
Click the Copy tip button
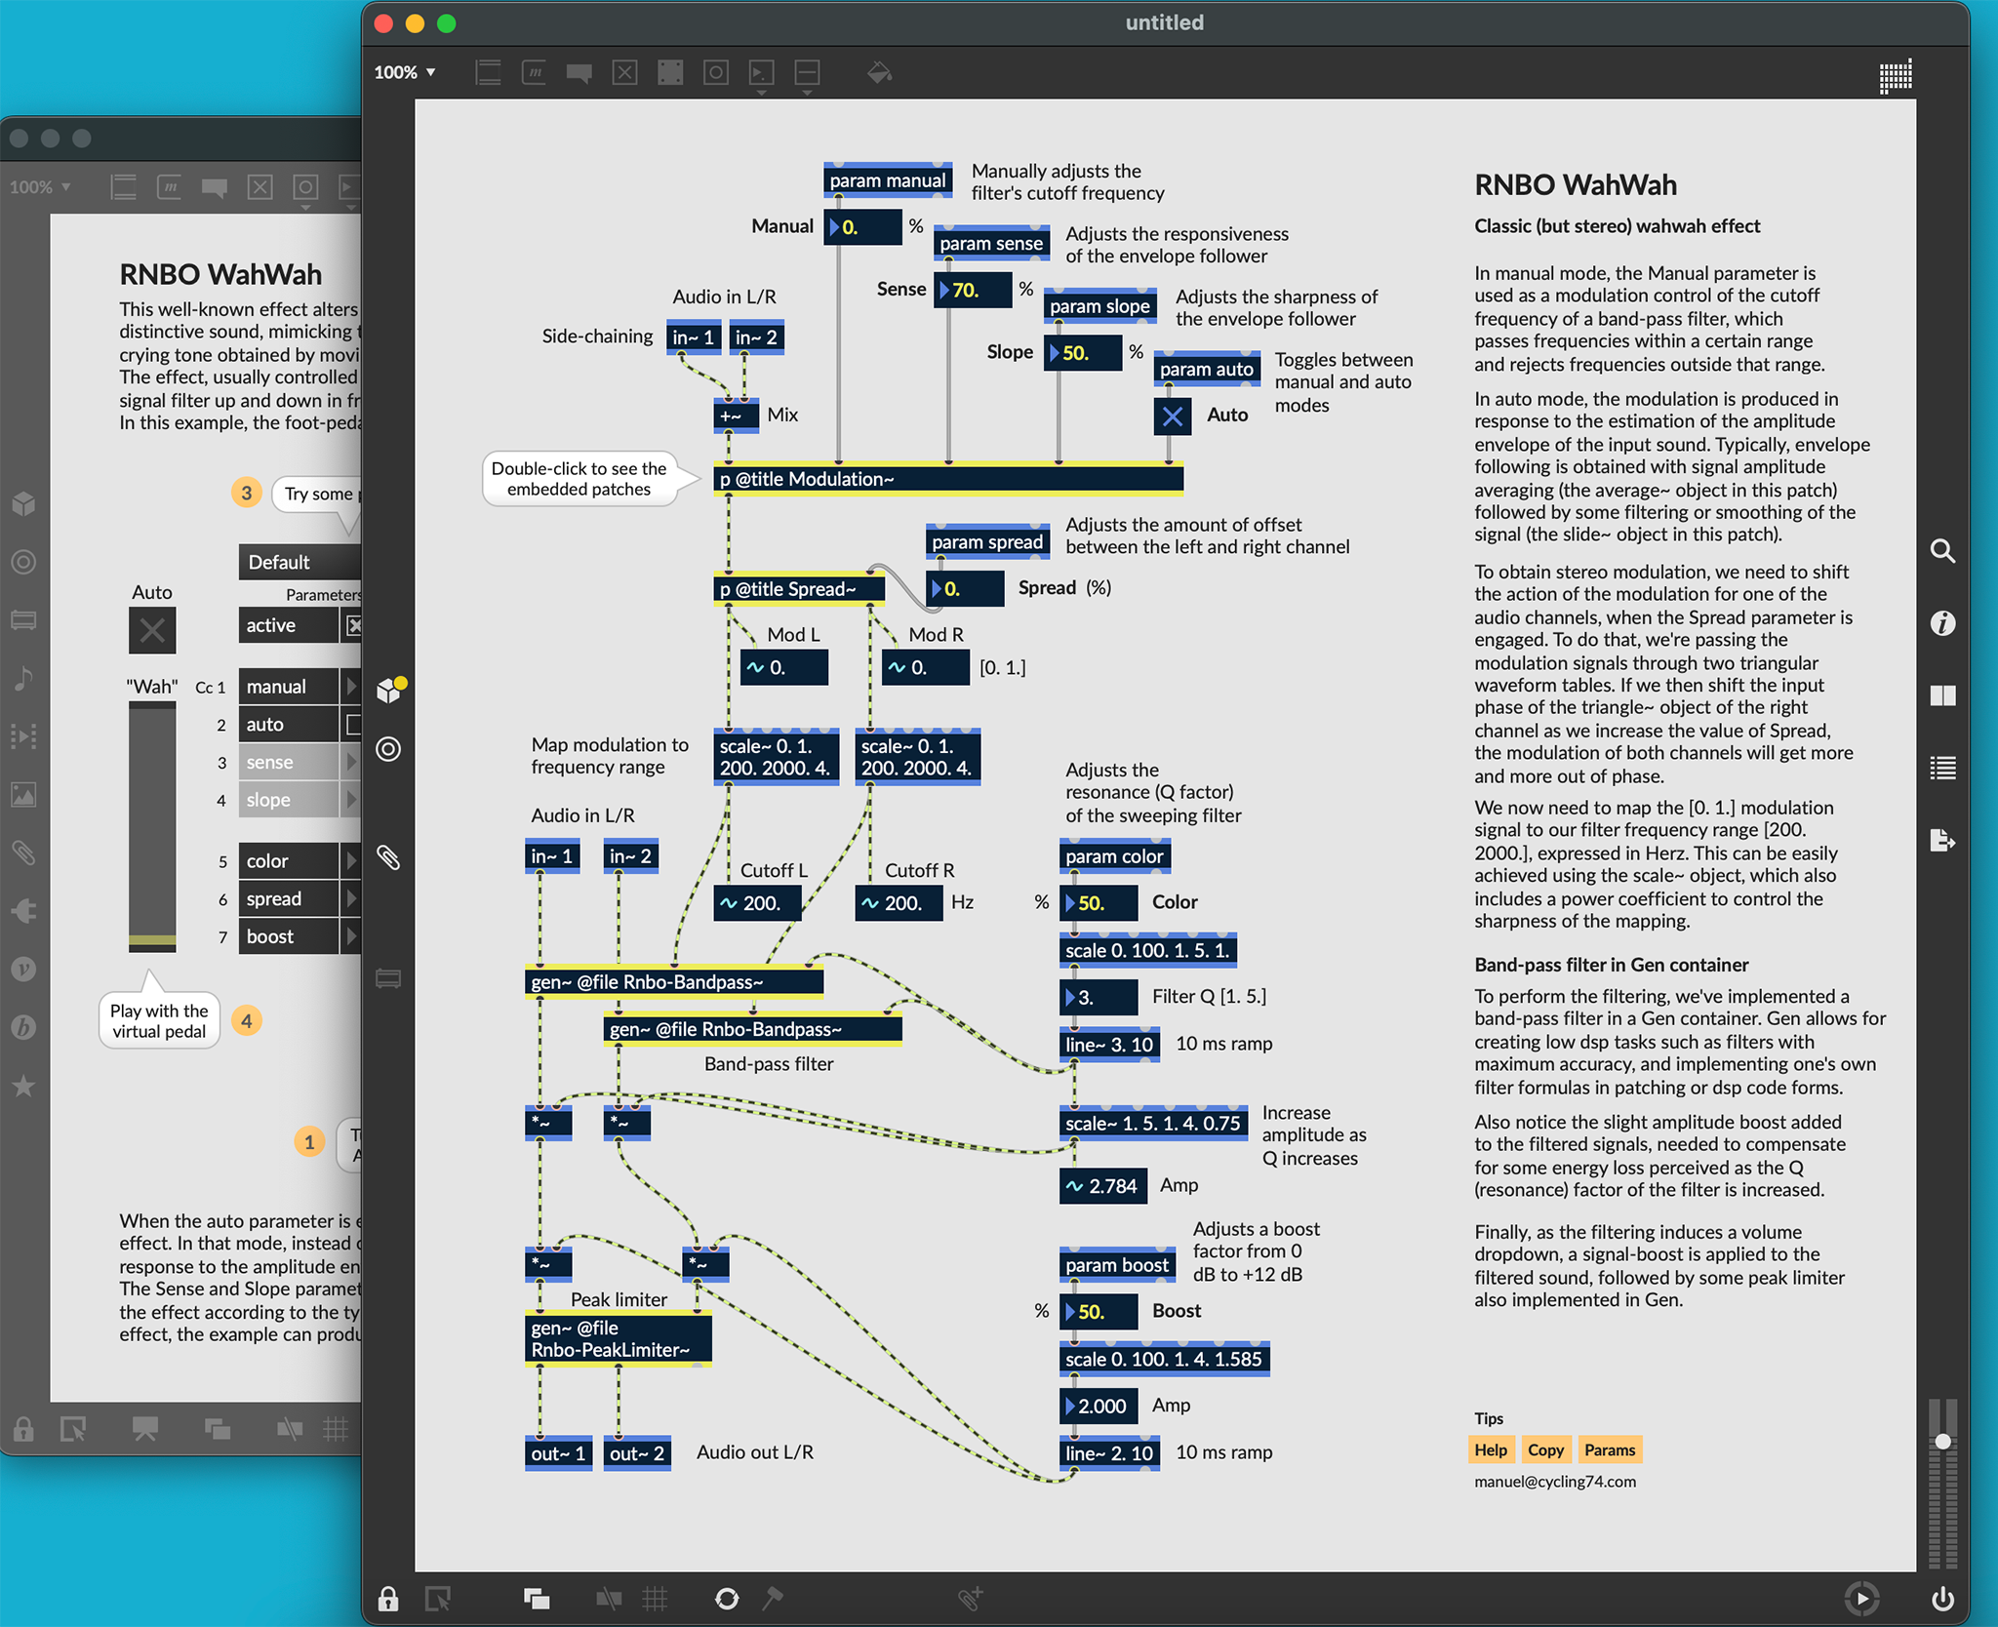pyautogui.click(x=1545, y=1449)
